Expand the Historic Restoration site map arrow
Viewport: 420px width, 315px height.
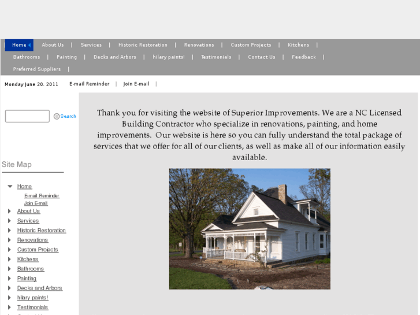coord(9,231)
